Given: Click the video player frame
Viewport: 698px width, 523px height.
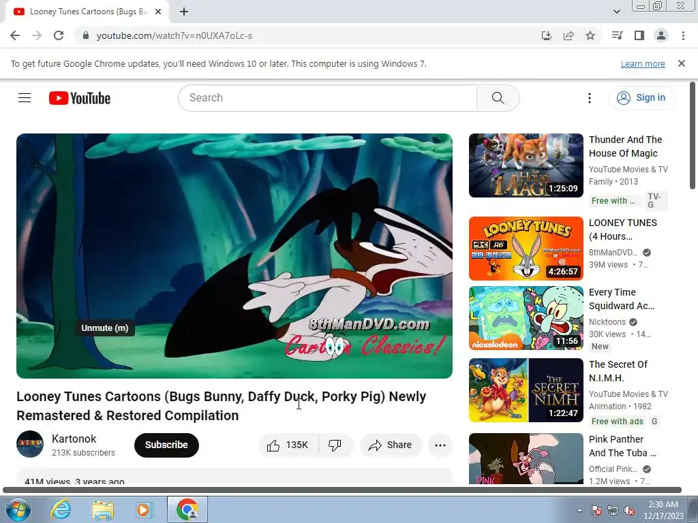Looking at the screenshot, I should pyautogui.click(x=234, y=256).
